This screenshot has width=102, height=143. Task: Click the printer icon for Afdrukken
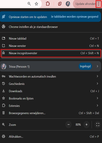click(4, 136)
